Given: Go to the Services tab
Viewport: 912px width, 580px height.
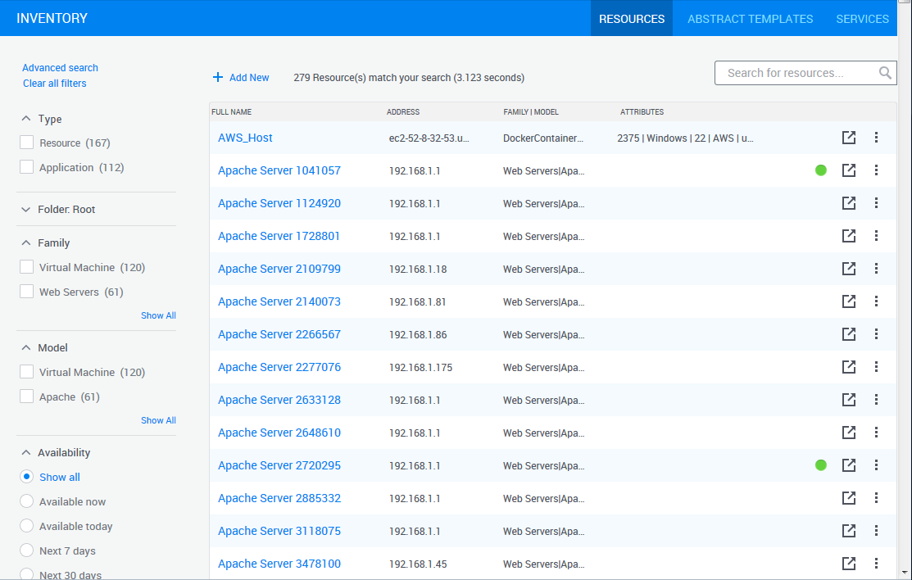Looking at the screenshot, I should click(862, 19).
